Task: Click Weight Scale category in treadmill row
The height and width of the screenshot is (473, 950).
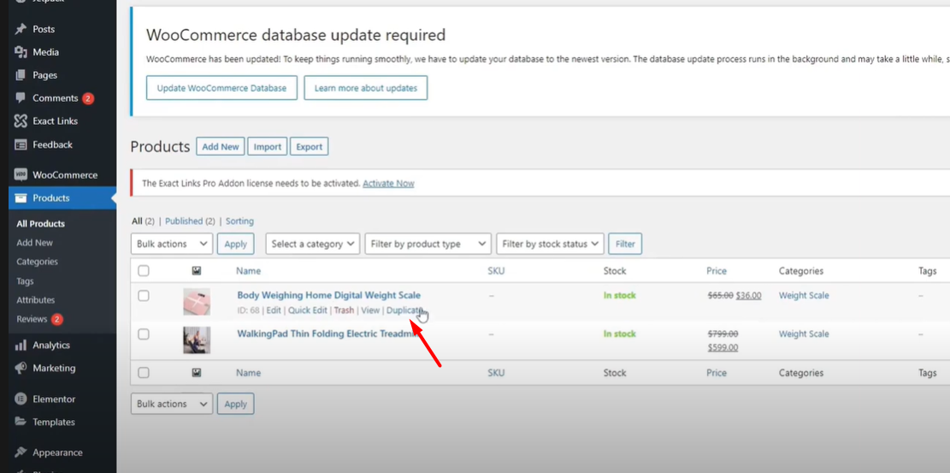Action: click(x=804, y=334)
